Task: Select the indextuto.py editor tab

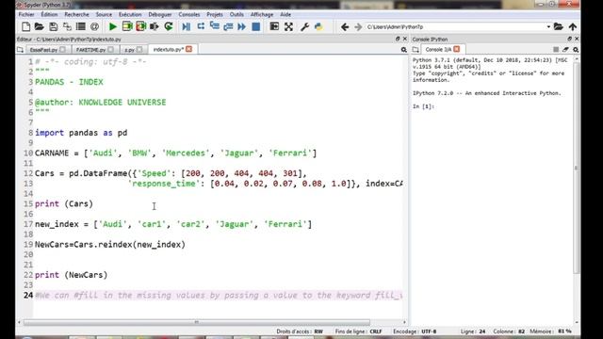Action: click(x=168, y=50)
